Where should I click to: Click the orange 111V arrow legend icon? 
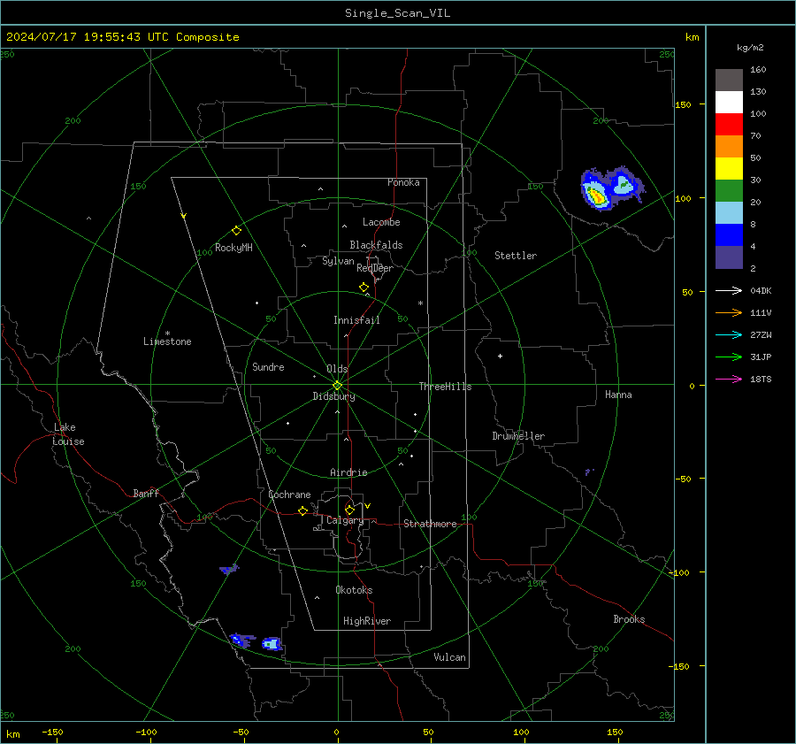729,313
